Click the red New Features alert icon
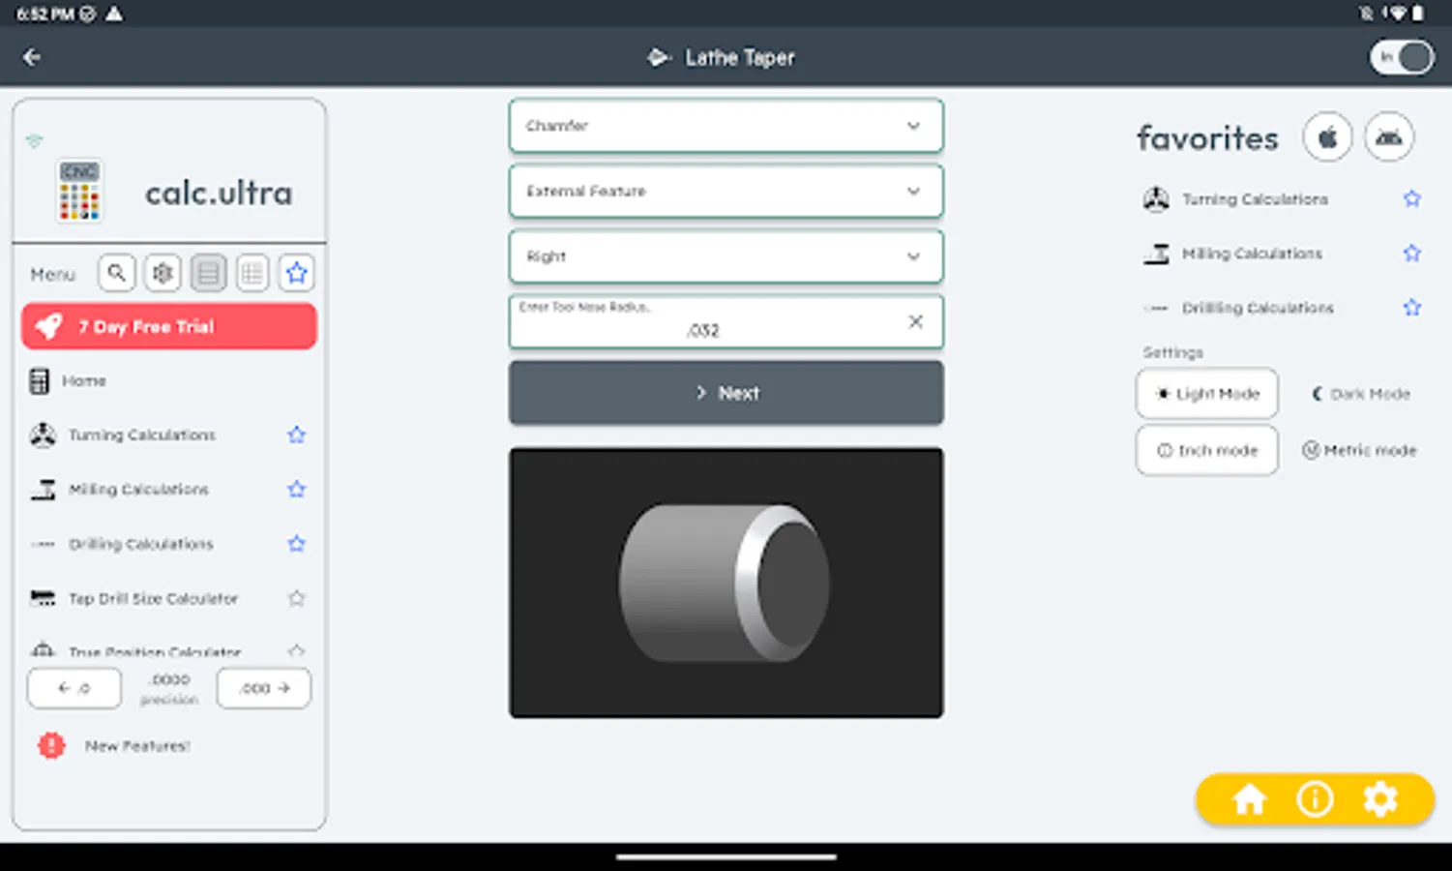Image resolution: width=1452 pixels, height=871 pixels. [51, 746]
